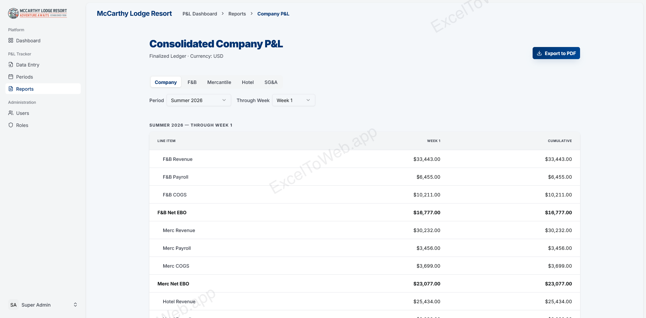Select the Company tab

point(166,82)
